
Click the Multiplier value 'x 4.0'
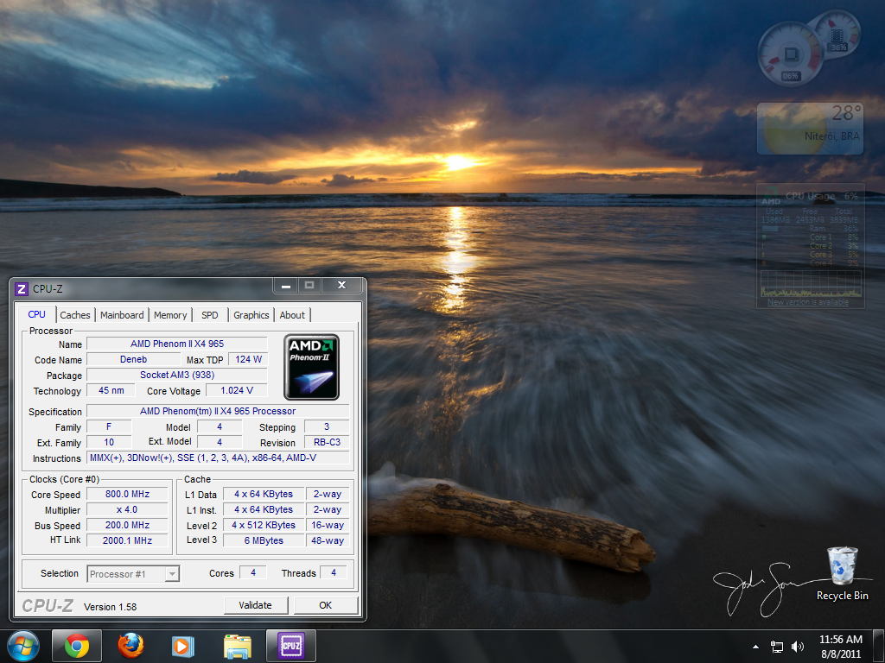point(128,509)
